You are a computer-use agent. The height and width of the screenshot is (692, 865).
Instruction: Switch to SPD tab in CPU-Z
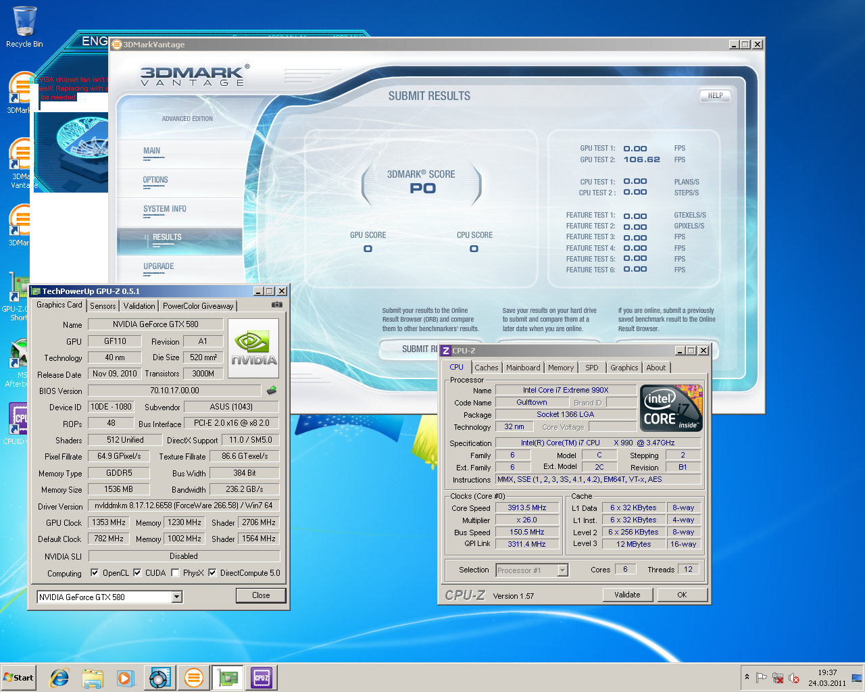pos(592,368)
